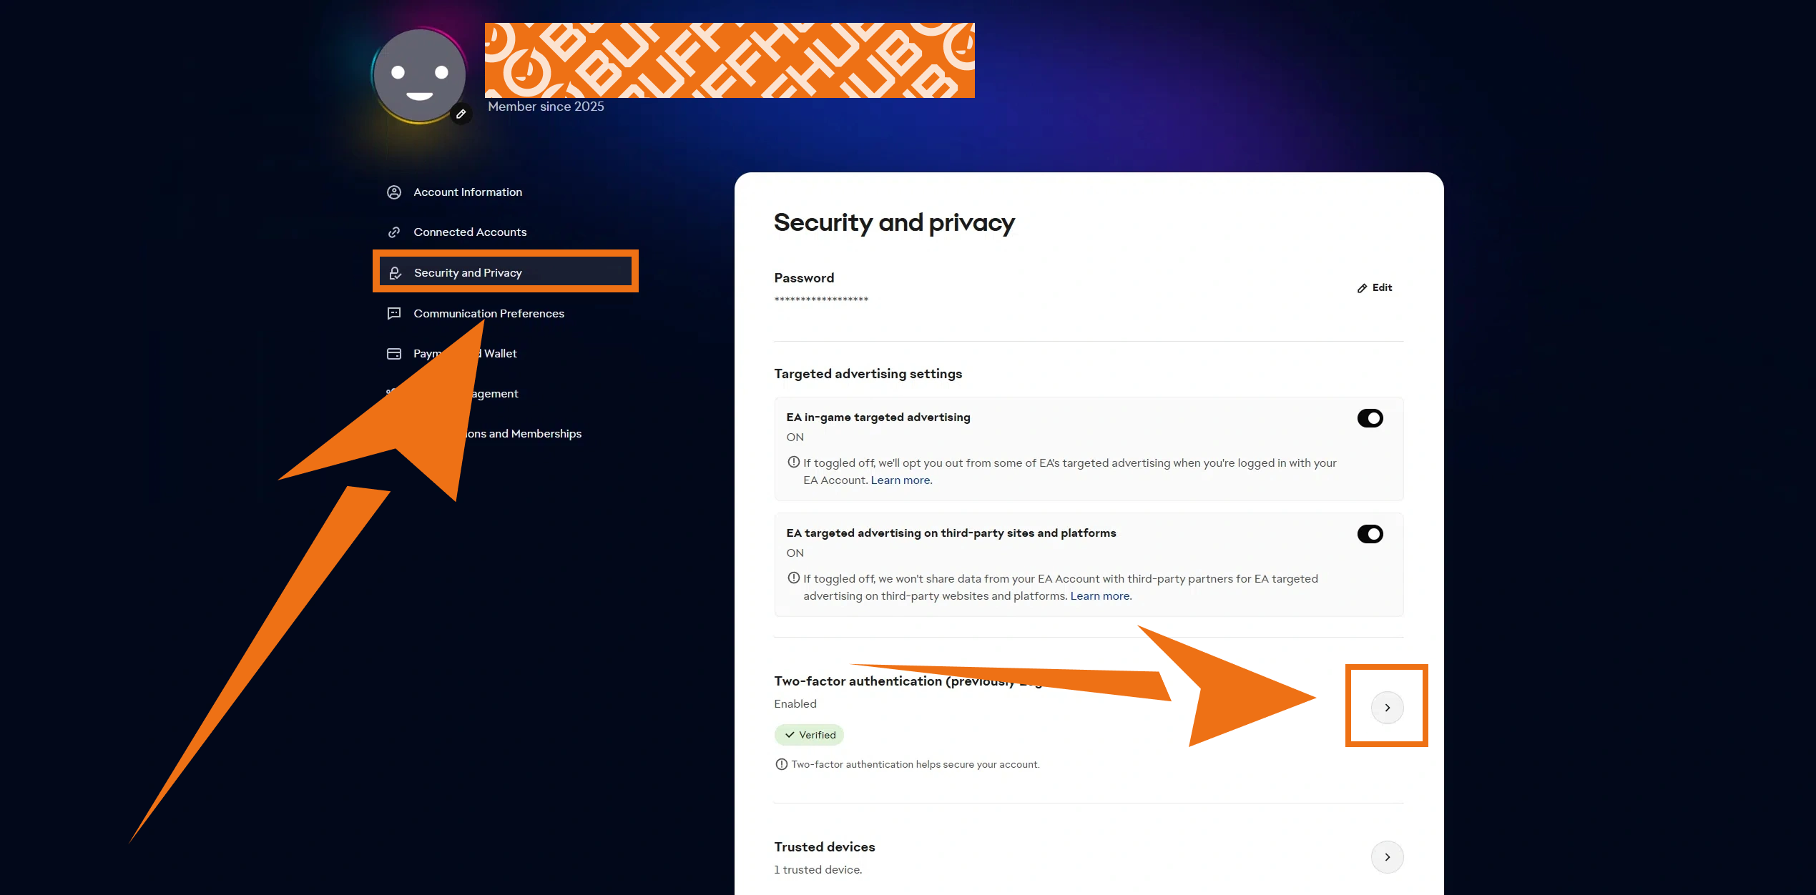This screenshot has width=1816, height=895.
Task: Click the Security and Privacy shield icon
Action: (395, 273)
